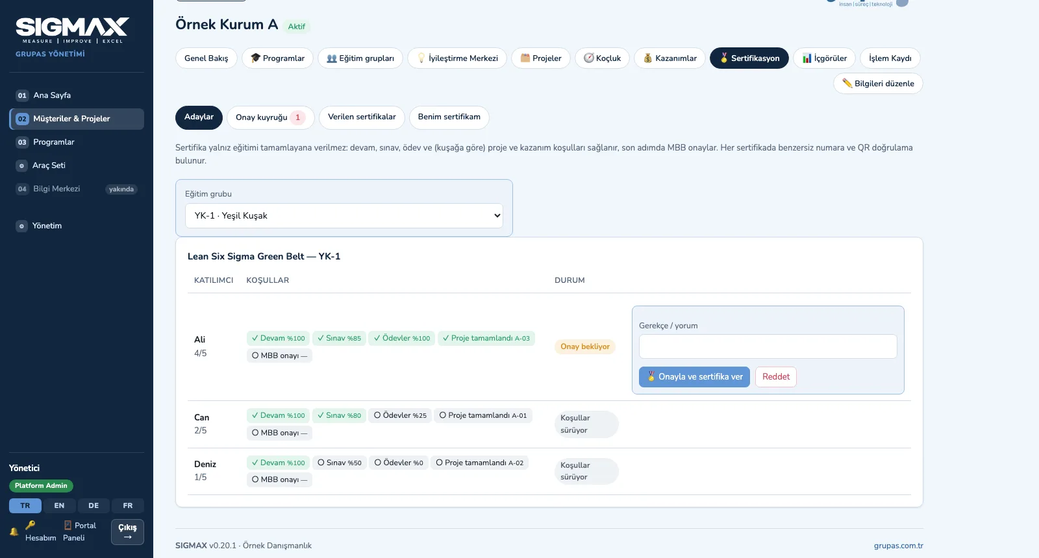
Task: Click the 03 badge next to Programlar
Action: 22,142
